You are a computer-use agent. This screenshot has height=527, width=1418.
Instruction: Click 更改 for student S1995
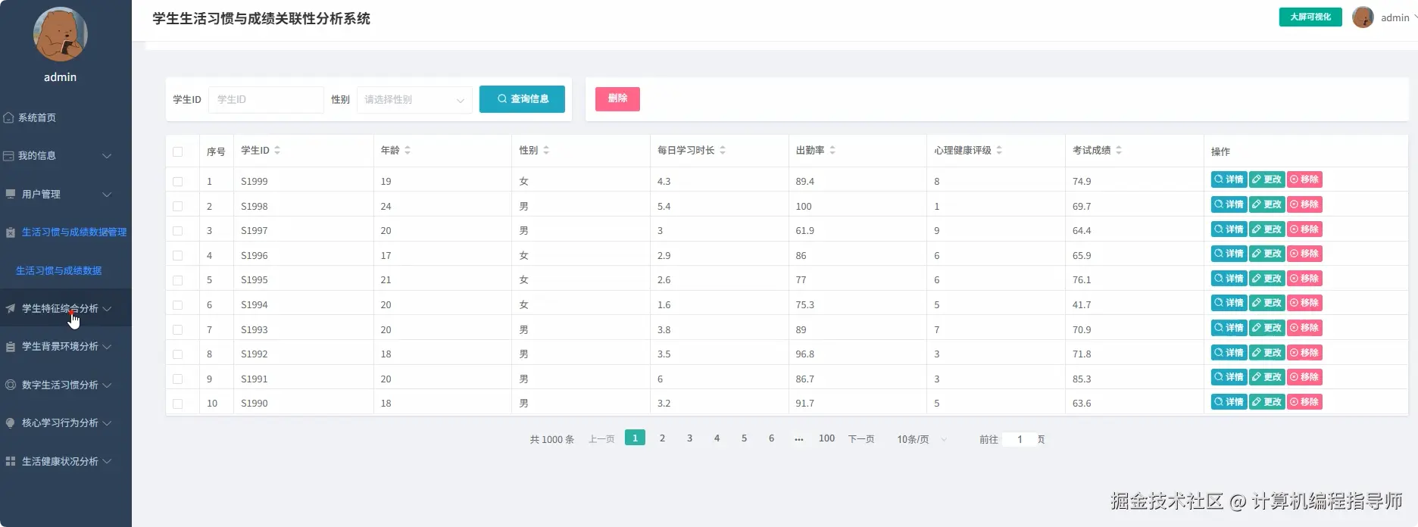[1267, 279]
